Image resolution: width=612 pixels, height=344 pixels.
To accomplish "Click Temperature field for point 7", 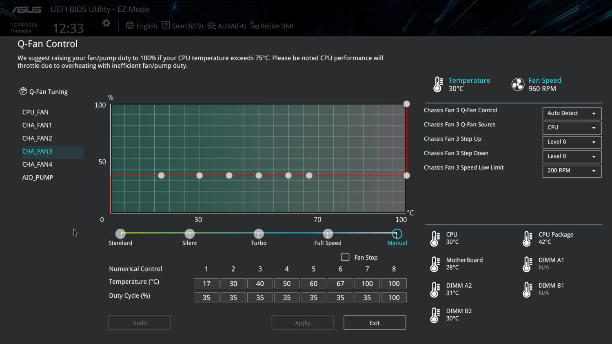I will (367, 284).
